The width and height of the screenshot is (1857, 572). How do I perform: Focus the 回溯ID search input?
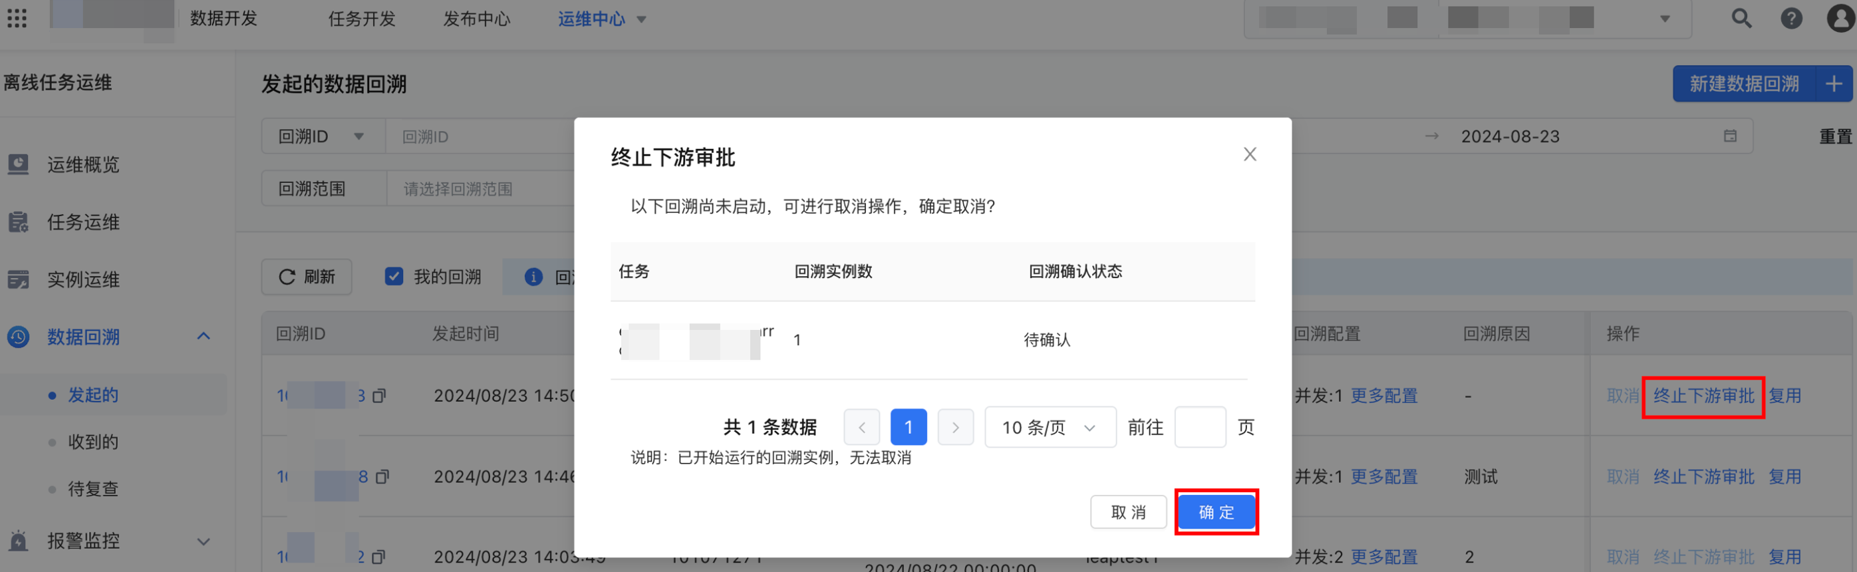click(480, 136)
